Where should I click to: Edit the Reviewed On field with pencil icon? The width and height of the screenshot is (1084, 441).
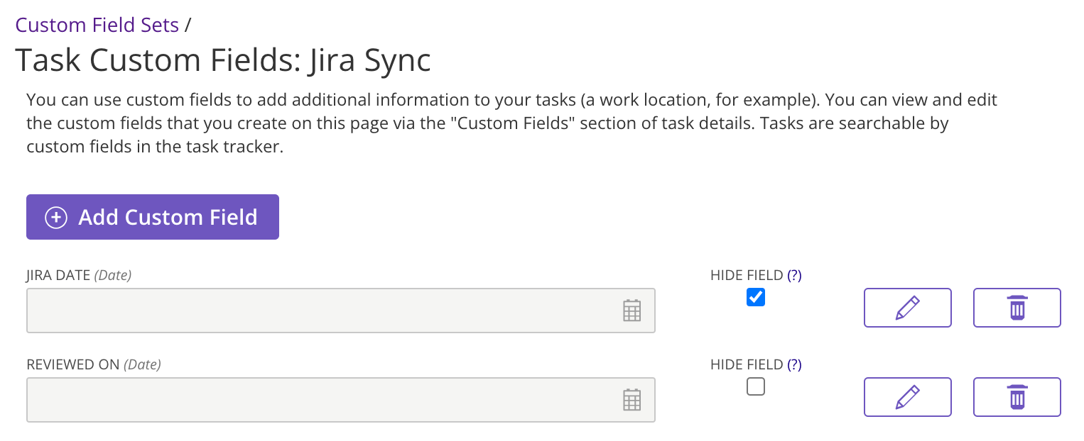907,397
